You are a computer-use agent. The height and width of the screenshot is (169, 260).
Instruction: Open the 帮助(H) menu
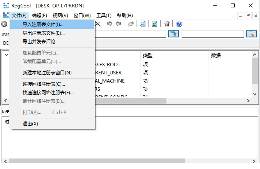[x=125, y=16]
